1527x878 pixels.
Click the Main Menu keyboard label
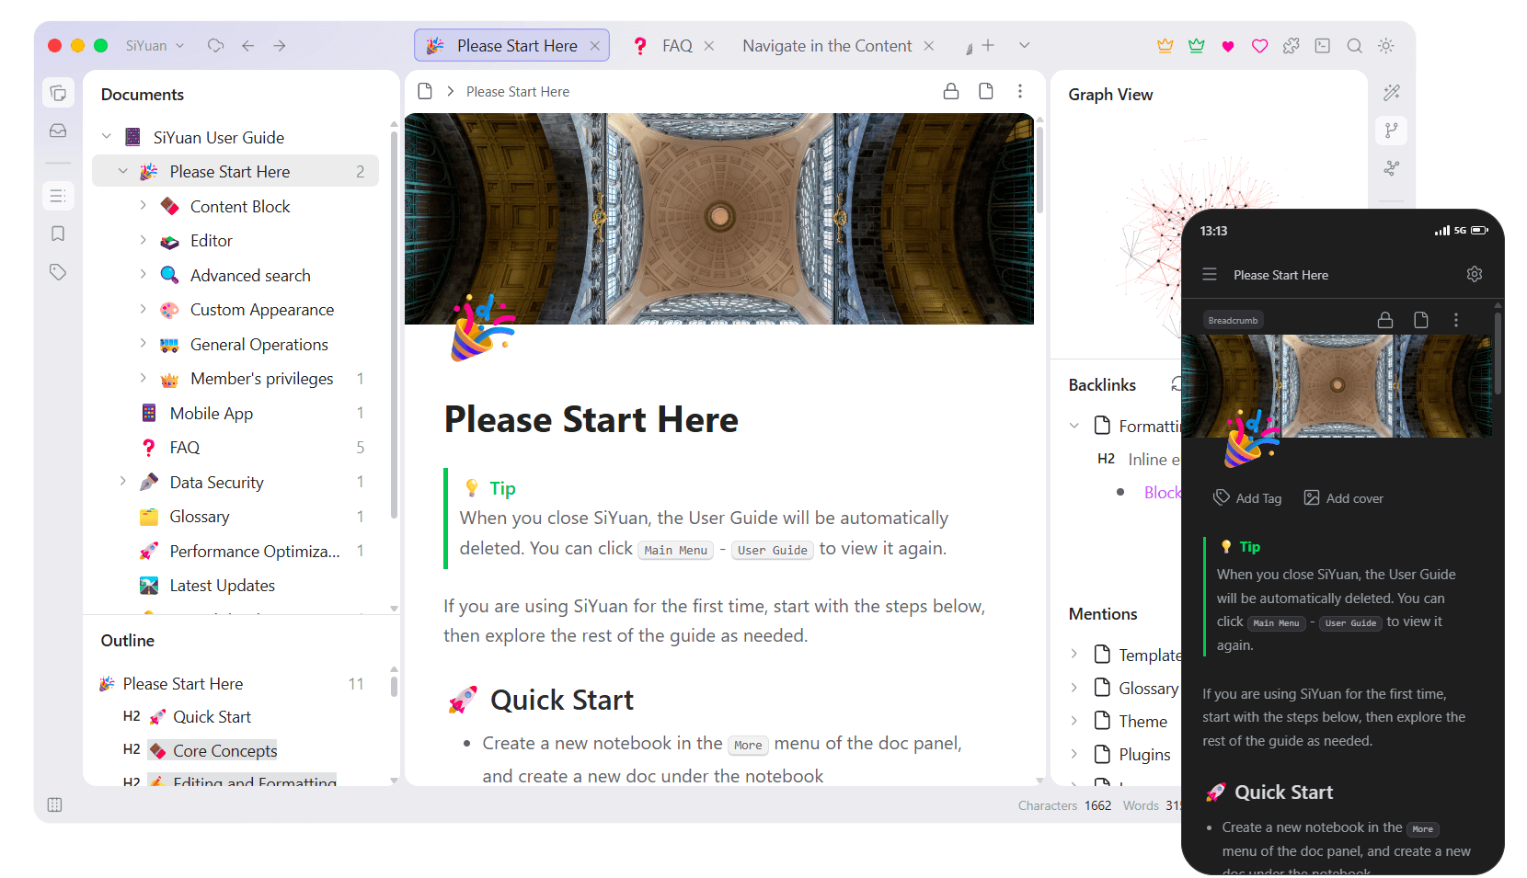(676, 550)
